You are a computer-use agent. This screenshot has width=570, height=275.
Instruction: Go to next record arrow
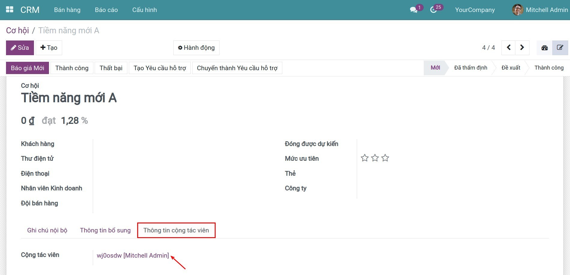click(522, 48)
